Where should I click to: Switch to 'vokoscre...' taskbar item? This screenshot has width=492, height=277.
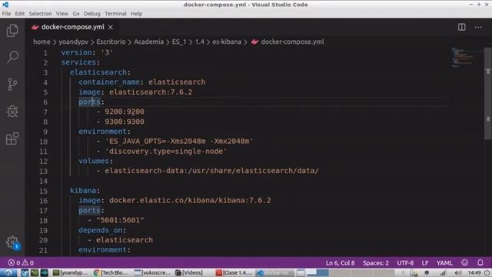152,272
